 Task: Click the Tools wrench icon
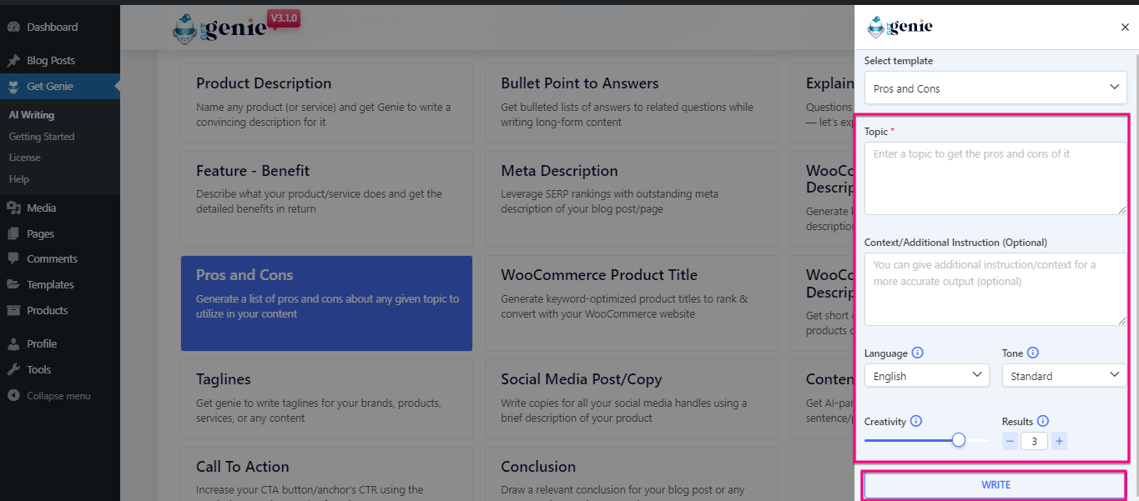point(13,370)
